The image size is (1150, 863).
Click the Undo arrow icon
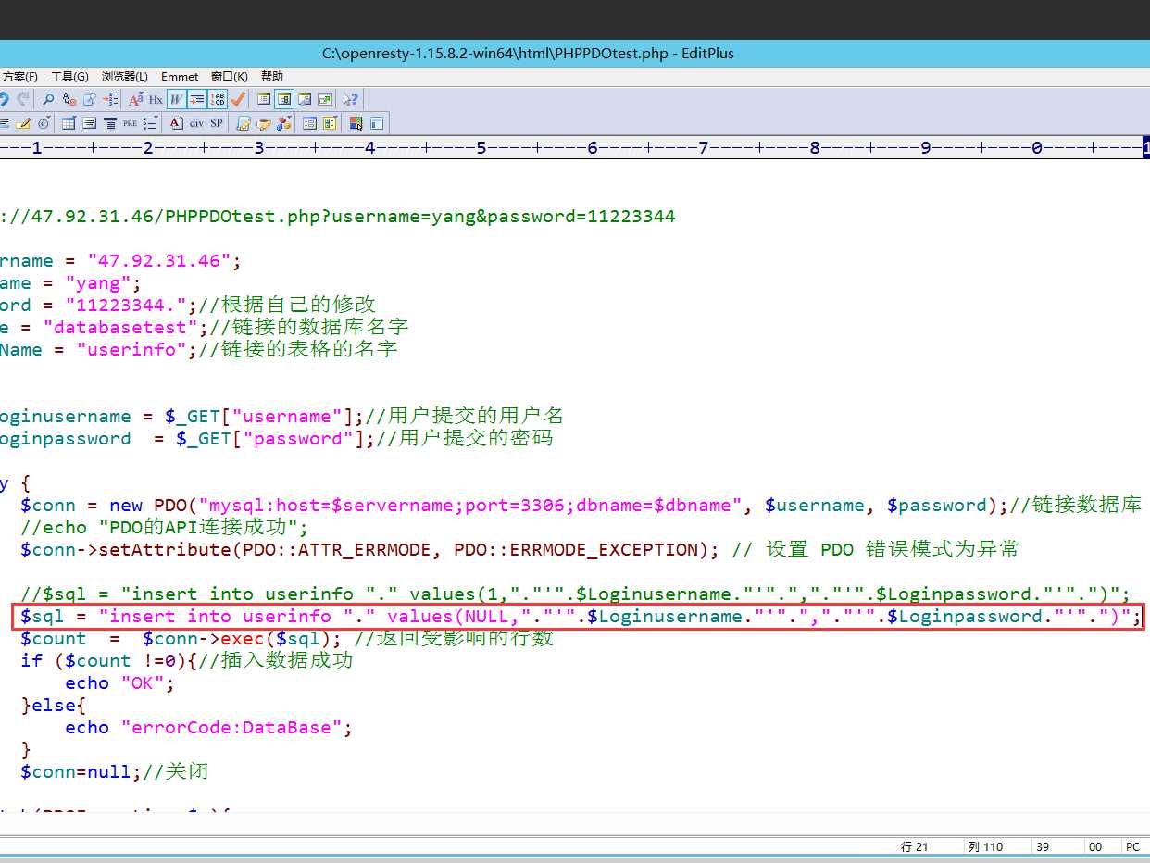(4, 99)
